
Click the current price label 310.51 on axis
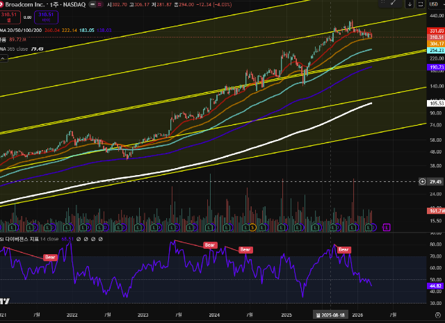pyautogui.click(x=436, y=37)
